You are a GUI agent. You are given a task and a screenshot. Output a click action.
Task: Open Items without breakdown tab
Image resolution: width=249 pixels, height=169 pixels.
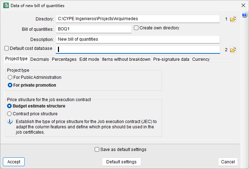(x=126, y=59)
